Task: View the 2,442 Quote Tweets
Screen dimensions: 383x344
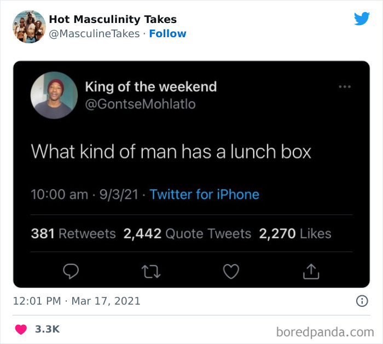Action: tap(187, 234)
